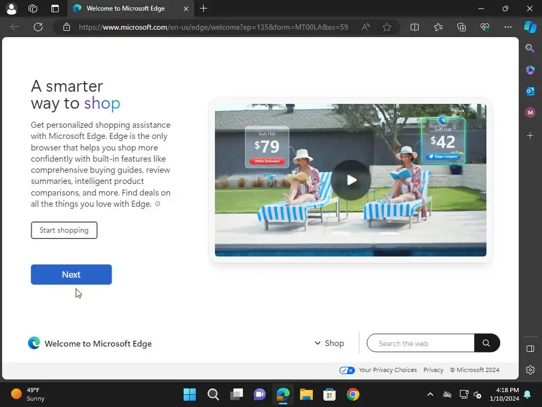542x407 pixels.
Task: Open the weather widget 49°F Sunny
Action: [x=28, y=394]
